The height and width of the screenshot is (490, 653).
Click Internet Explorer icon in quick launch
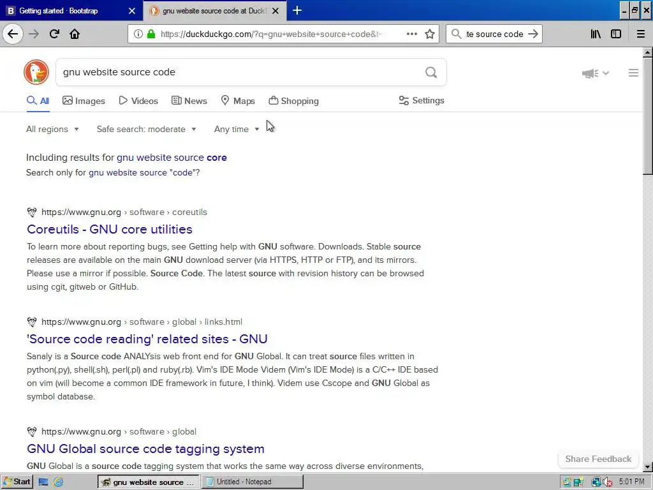pyautogui.click(x=58, y=482)
